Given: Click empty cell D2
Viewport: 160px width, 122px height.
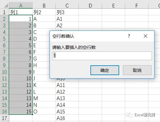Looking at the screenshot, I should [x=90, y=19].
